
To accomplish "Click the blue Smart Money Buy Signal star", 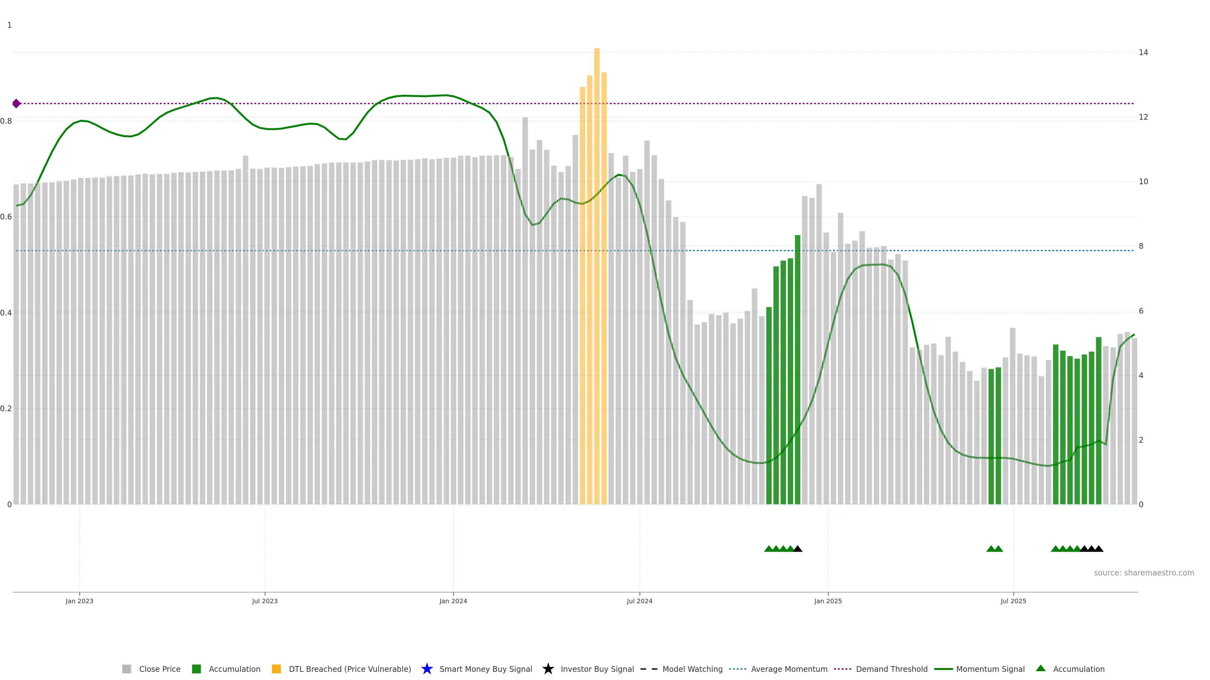I will (x=427, y=669).
